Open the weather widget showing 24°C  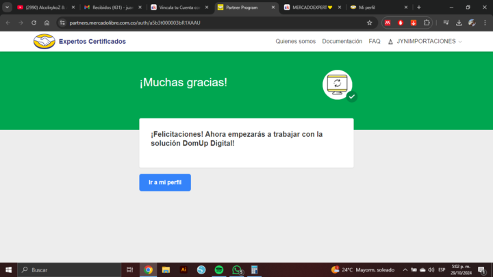(362, 269)
